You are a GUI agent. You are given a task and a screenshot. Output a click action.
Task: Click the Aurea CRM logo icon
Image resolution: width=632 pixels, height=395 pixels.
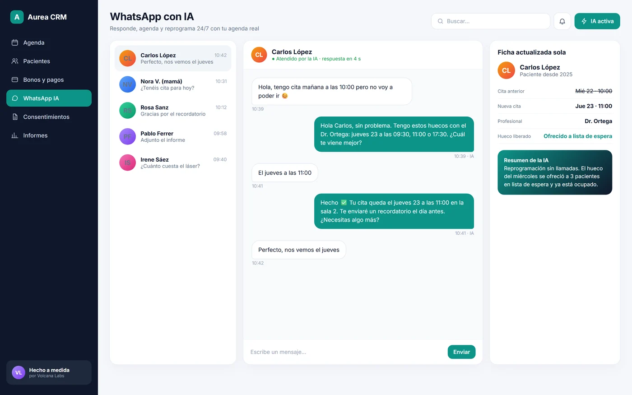coord(17,17)
